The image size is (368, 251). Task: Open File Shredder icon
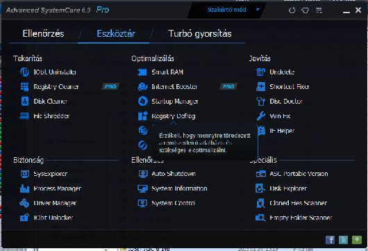[x=24, y=116]
